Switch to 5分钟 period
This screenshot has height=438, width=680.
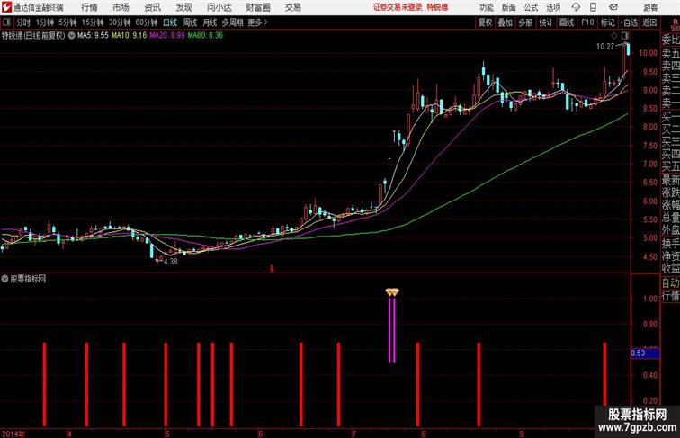coord(67,22)
